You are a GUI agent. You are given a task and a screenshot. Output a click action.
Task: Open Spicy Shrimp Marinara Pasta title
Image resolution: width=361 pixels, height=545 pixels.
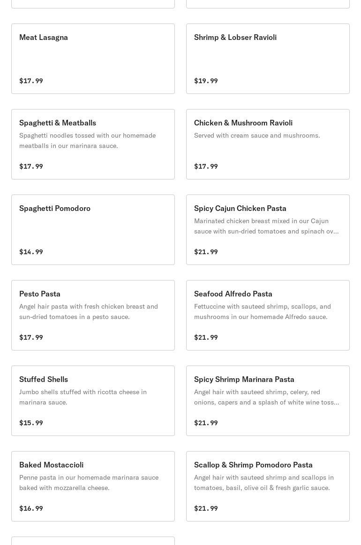(244, 380)
